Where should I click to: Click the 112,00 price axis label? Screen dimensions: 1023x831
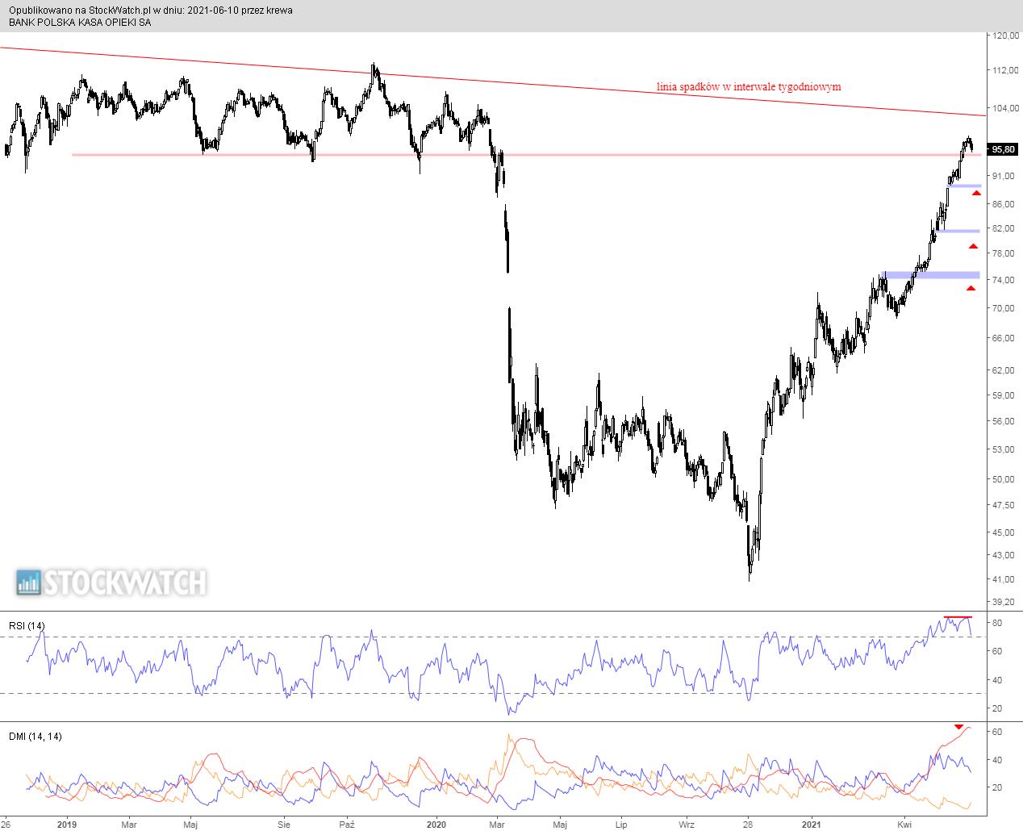point(1005,70)
